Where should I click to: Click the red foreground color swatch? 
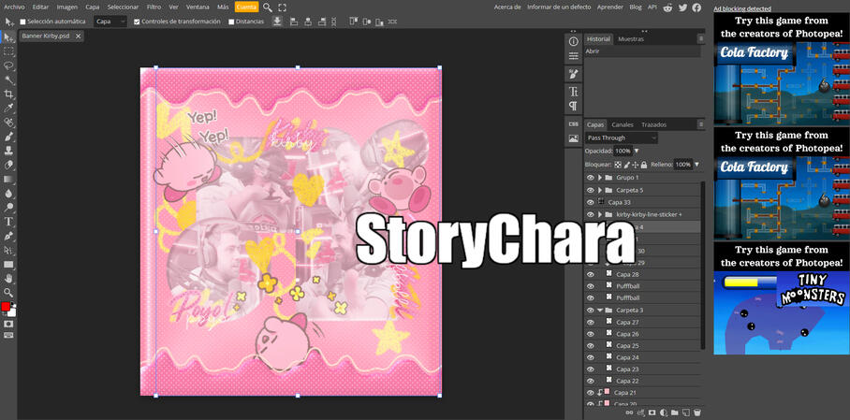click(x=6, y=308)
